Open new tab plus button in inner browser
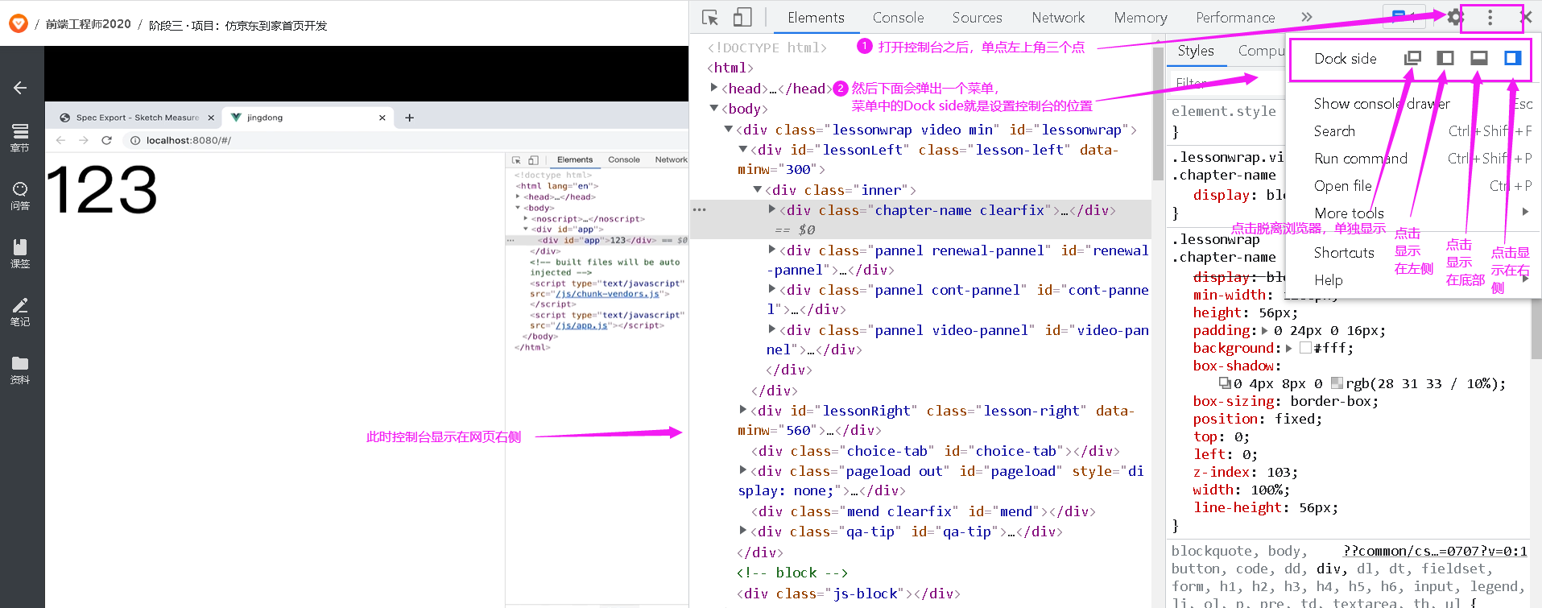1542x608 pixels. point(409,118)
